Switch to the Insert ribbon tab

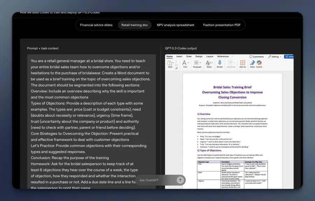click(179, 57)
